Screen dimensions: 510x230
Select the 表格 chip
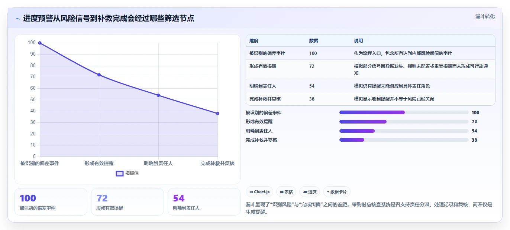(x=286, y=192)
